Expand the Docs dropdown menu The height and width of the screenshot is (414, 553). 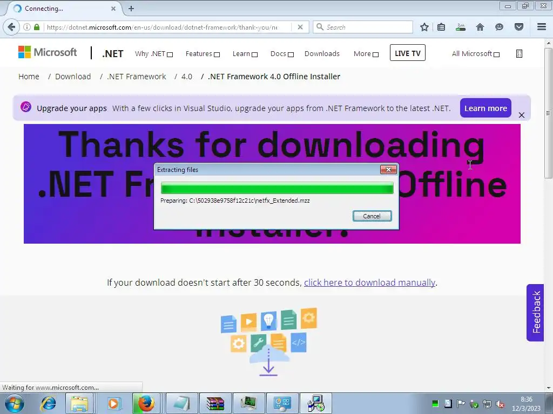point(282,54)
